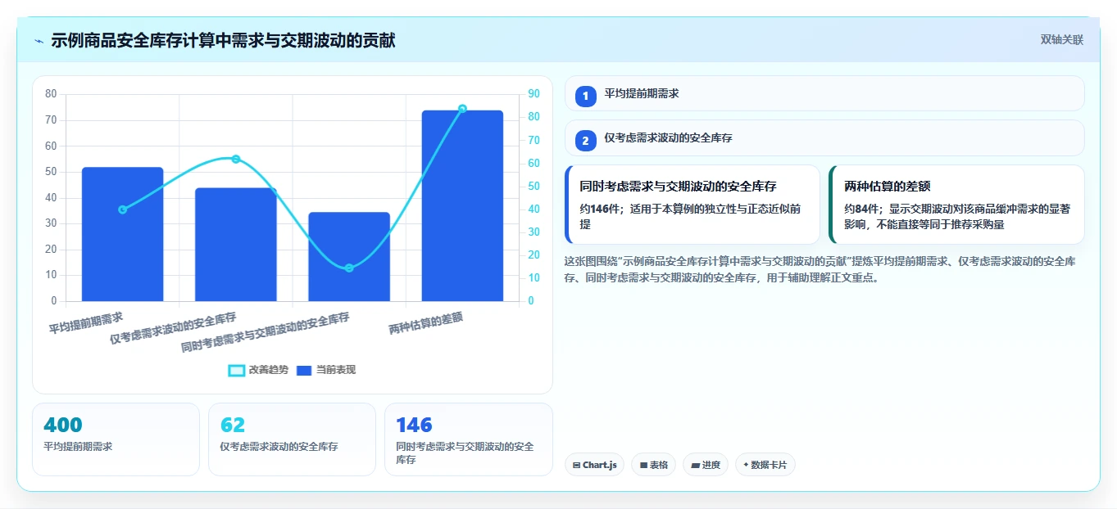Screen dimensions: 1117x509
Task: Click the 数据卡片 tag
Action: point(765,465)
